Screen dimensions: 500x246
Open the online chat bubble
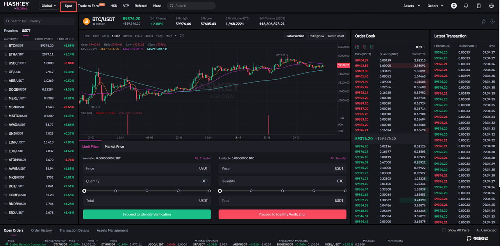pos(469,238)
